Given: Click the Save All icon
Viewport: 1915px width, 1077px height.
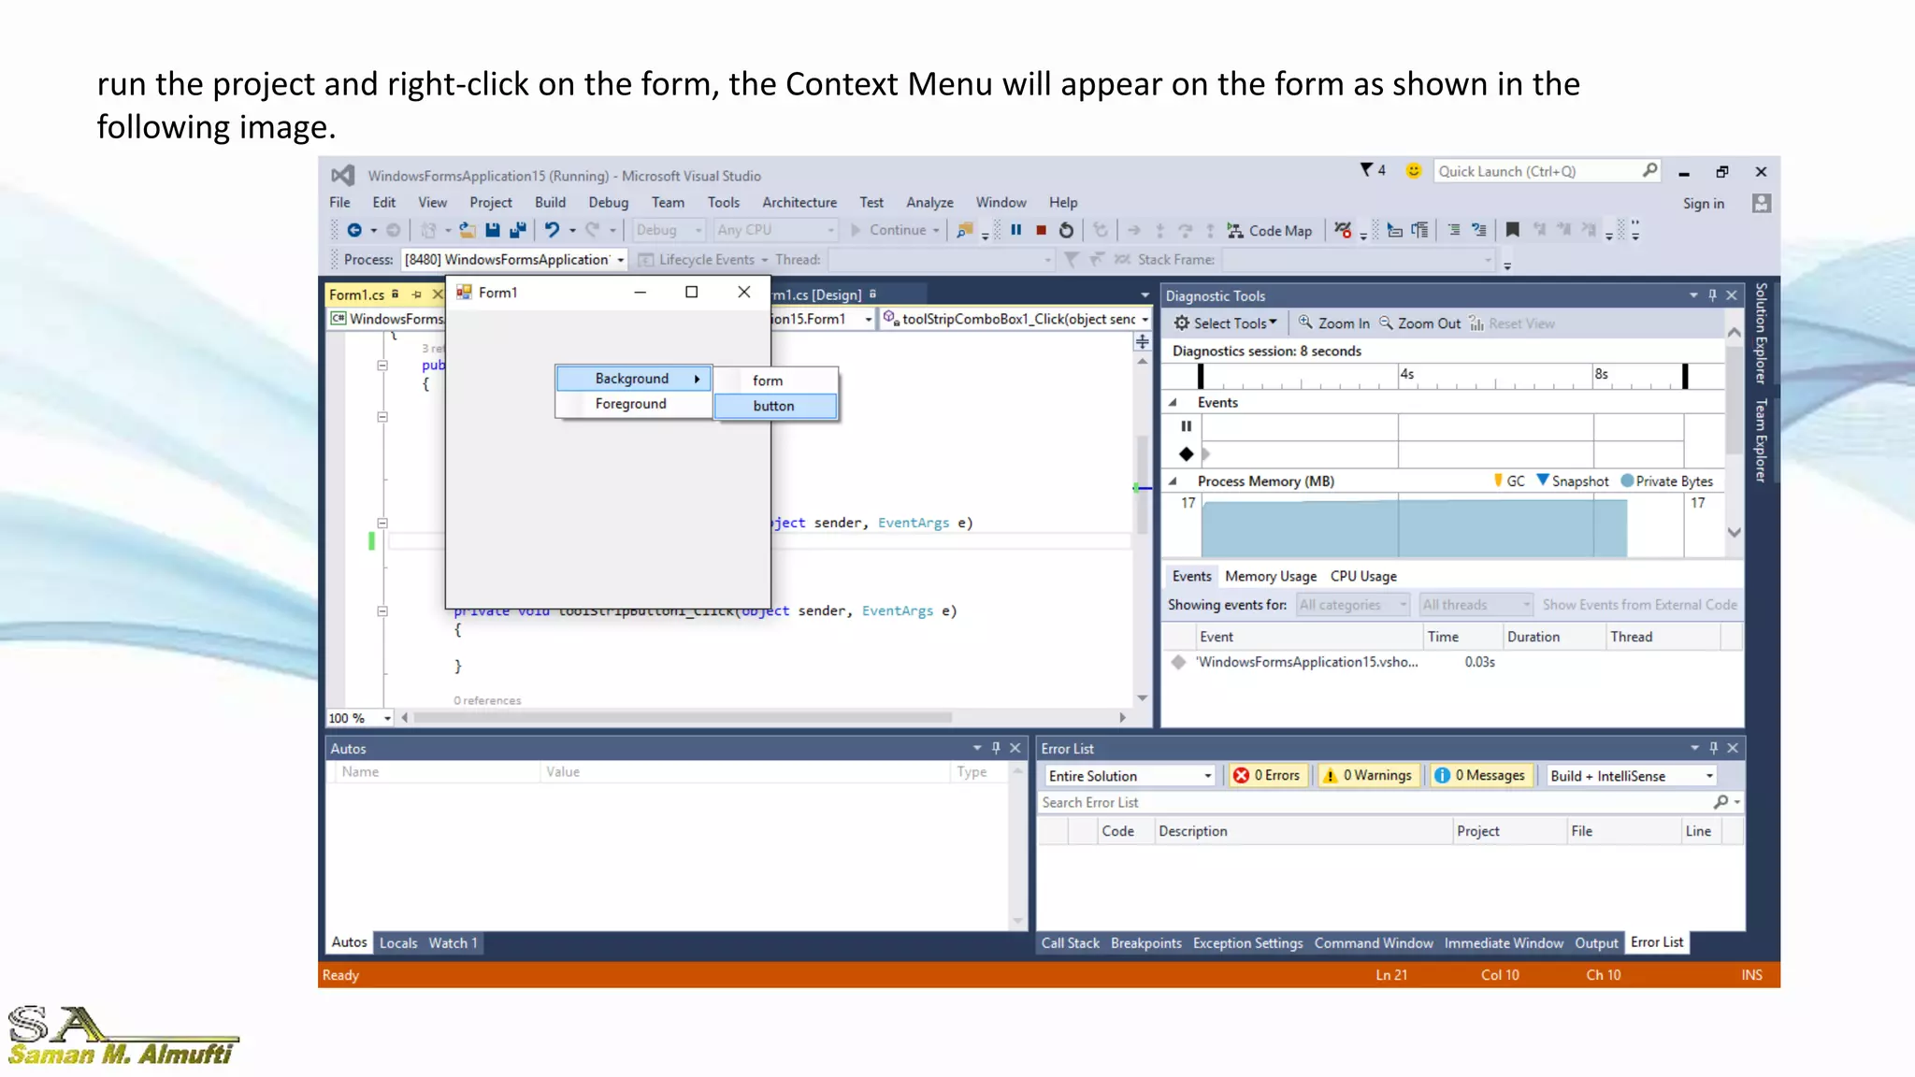Looking at the screenshot, I should click(517, 230).
